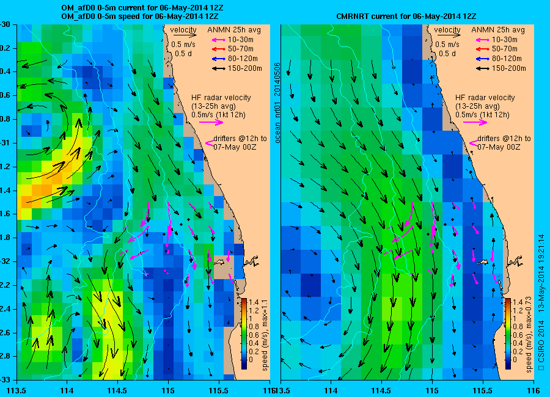
Task: Click the '1.4' tick on right color bar
Action: click(x=518, y=302)
